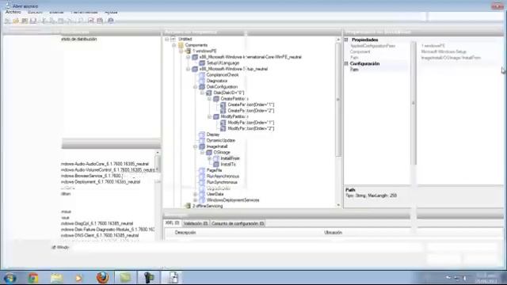Open the Archivo menu
This screenshot has height=285, width=507.
(x=13, y=12)
